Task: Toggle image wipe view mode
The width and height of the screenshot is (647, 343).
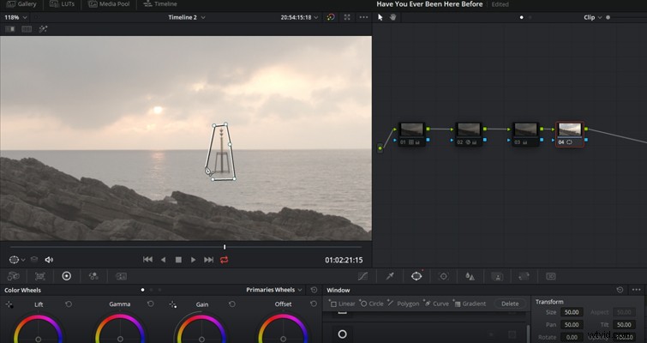Action: [10, 29]
